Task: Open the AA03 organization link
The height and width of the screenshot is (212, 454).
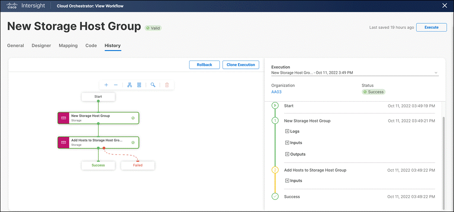Action: point(276,92)
